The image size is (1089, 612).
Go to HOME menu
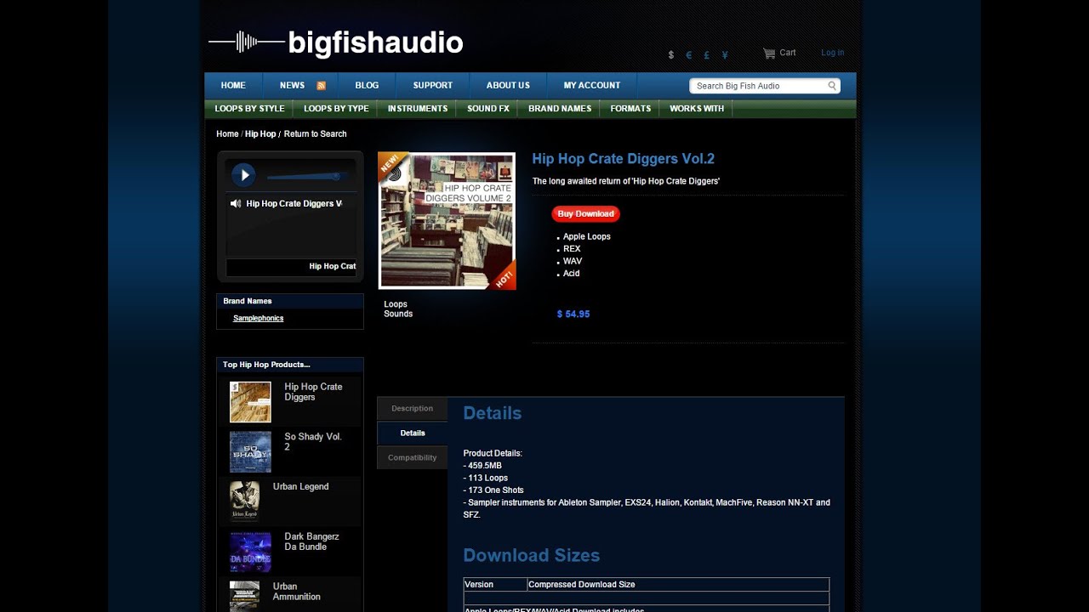click(x=233, y=85)
